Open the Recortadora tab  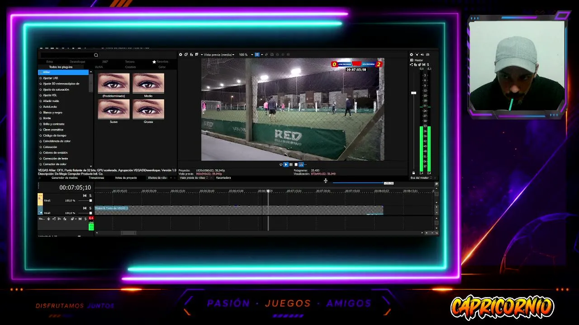click(223, 178)
